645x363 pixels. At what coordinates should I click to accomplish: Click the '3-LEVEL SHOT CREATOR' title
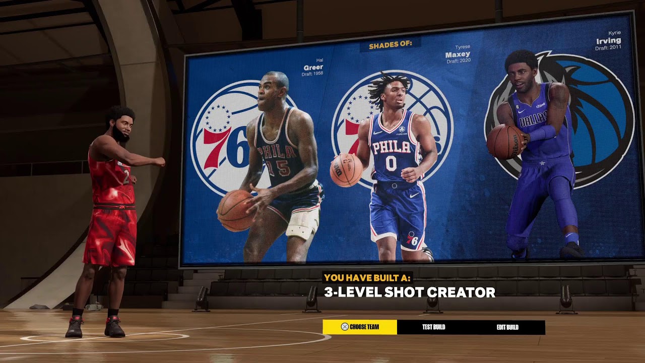coord(410,292)
